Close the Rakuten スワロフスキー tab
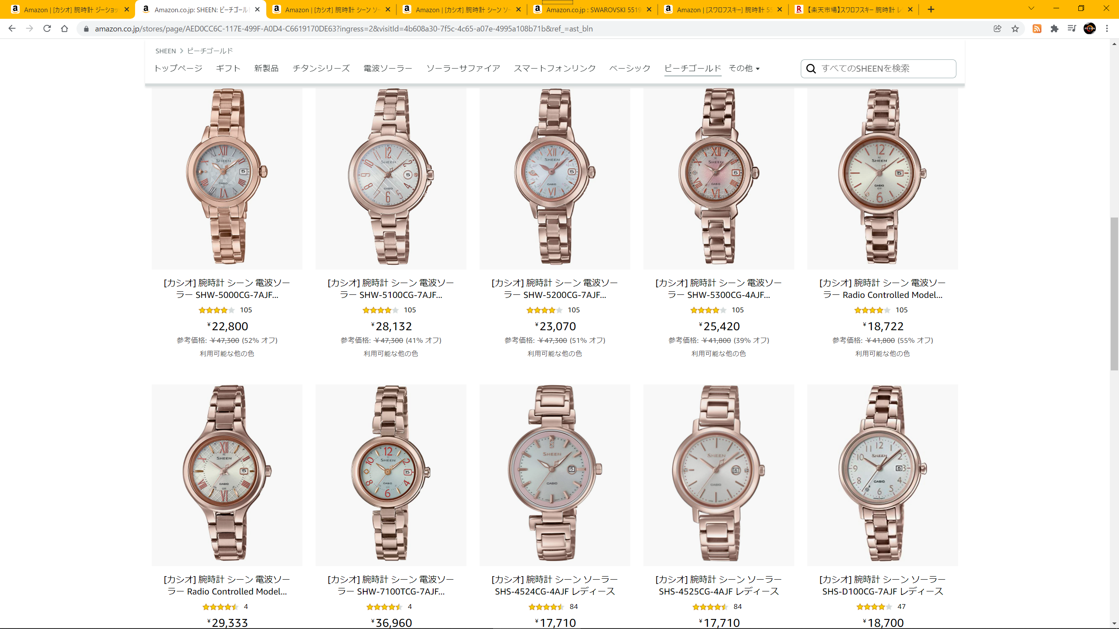This screenshot has height=629, width=1119. coord(910,9)
